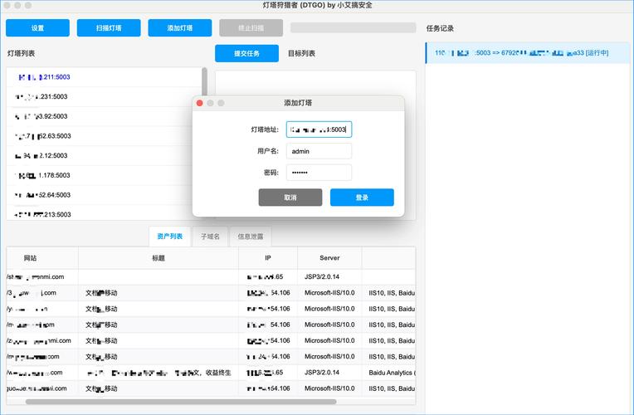Viewport: 634px width, 415px height.
Task: Click the Server column header
Action: click(x=329, y=258)
